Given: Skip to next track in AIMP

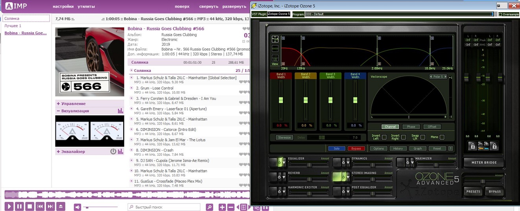Looking at the screenshot, I should tap(50, 207).
